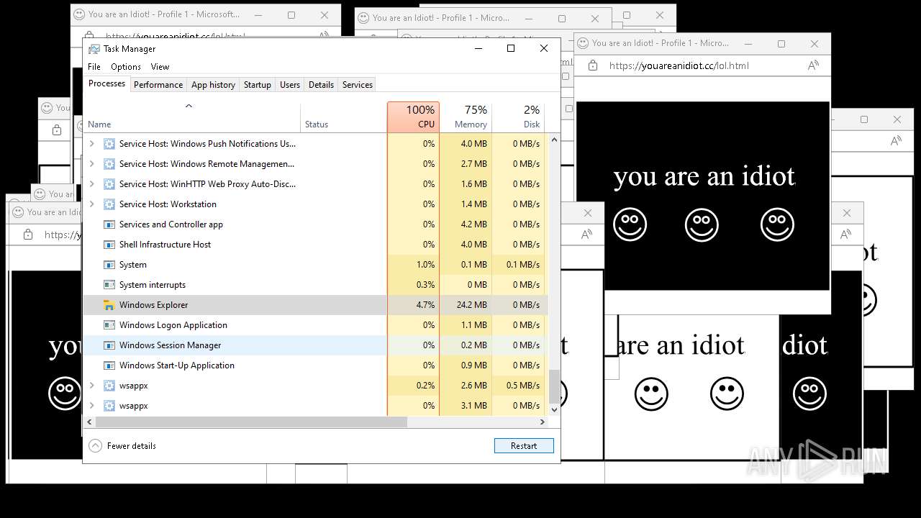Viewport: 921px width, 518px height.
Task: Maximize the lol.html browser window at right
Action: pyautogui.click(x=781, y=44)
